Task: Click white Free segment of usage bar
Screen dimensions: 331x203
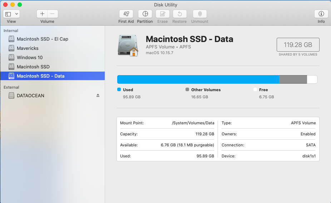Action: pos(312,79)
